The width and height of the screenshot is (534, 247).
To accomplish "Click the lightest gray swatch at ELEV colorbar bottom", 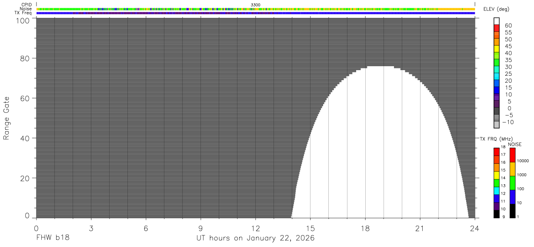I will pos(497,125).
